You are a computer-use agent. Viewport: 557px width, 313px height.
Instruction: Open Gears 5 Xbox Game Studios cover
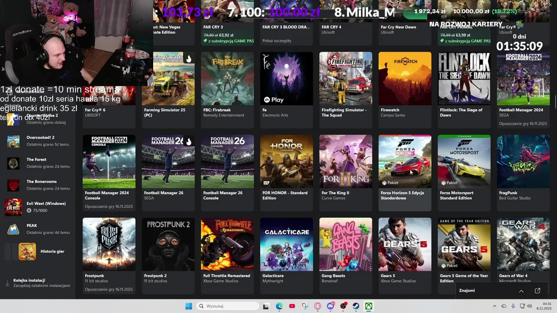(405, 244)
